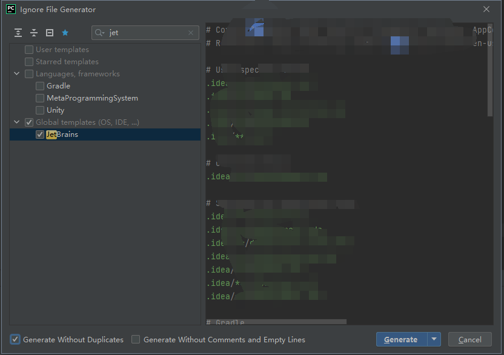The image size is (504, 355).
Task: Check the Starred templates checkbox
Action: pyautogui.click(x=29, y=62)
